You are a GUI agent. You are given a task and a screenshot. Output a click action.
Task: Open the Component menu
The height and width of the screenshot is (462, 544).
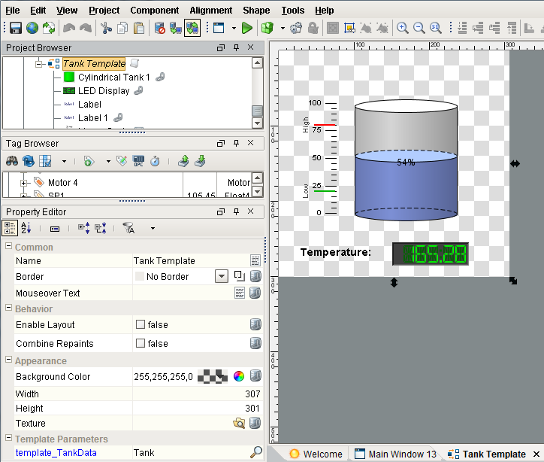154,11
